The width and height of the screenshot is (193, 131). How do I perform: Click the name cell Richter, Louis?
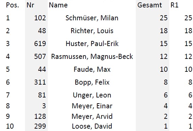tap(92, 31)
